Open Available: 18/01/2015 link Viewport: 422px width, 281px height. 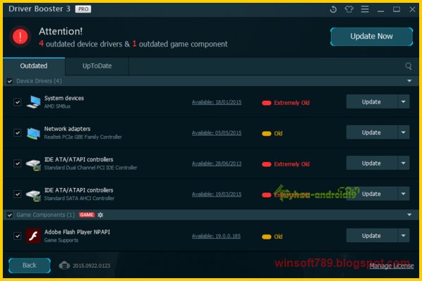[x=217, y=102]
